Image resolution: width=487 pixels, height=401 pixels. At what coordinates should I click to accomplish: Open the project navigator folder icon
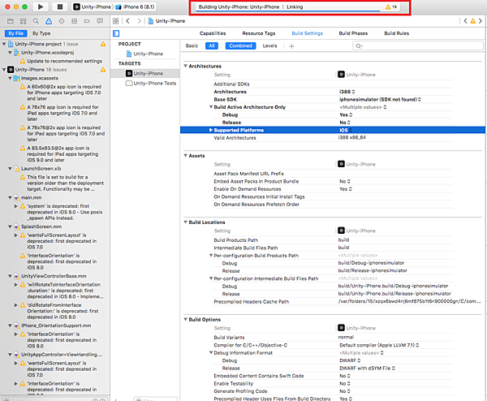pyautogui.click(x=11, y=21)
